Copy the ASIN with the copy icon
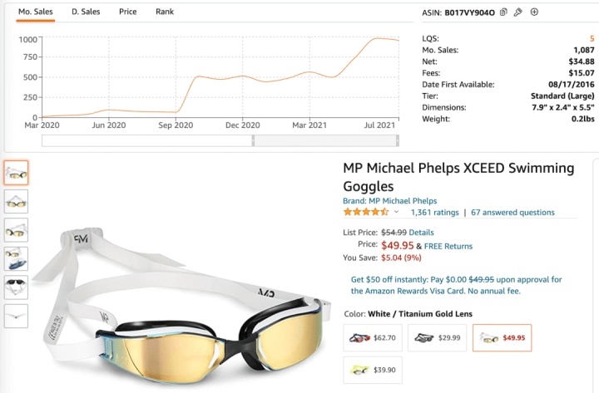Screen dimensions: 599x393 point(503,12)
